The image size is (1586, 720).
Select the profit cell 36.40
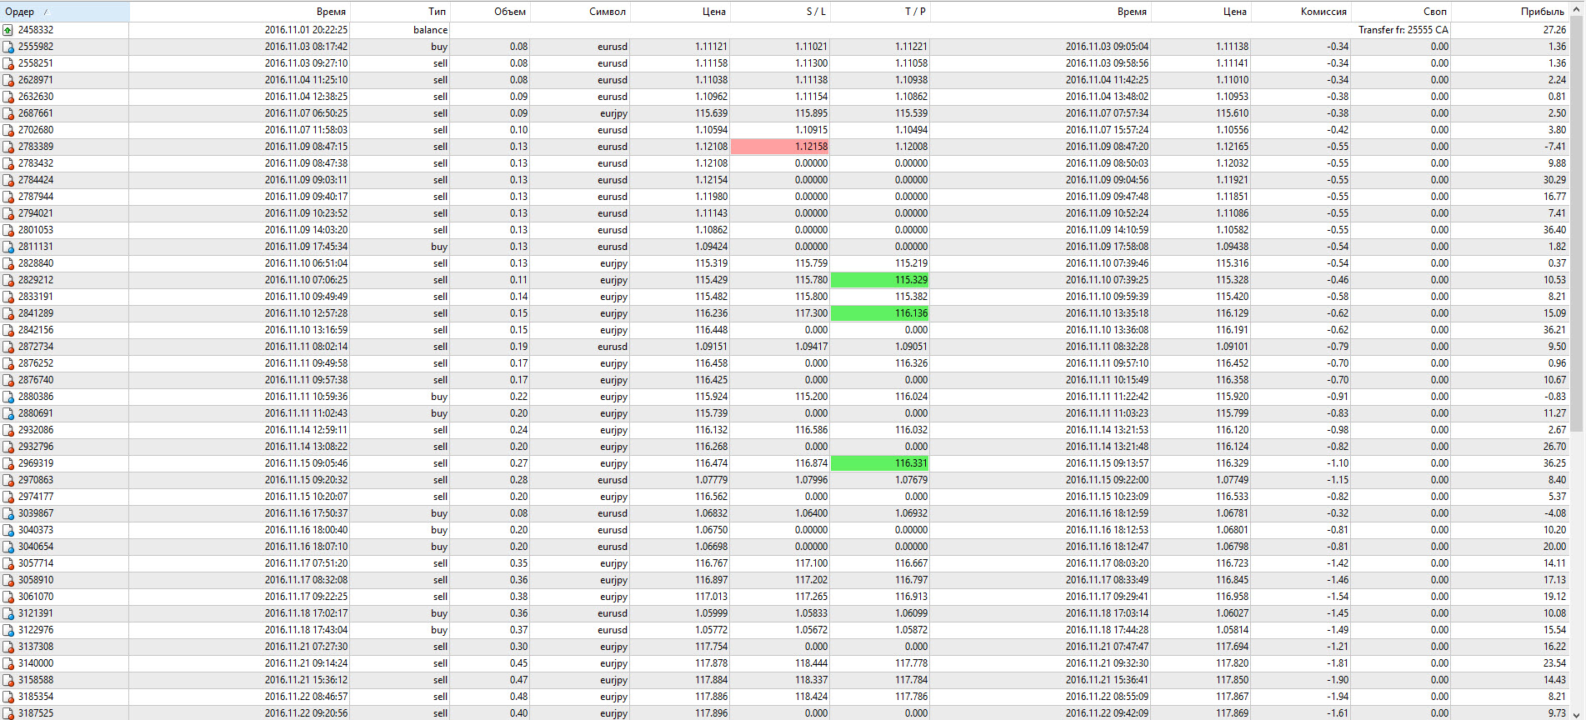[x=1554, y=230]
